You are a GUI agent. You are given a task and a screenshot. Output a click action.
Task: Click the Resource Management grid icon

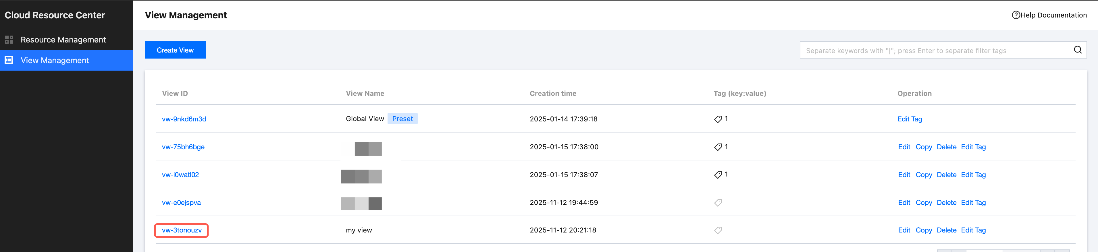pos(9,40)
